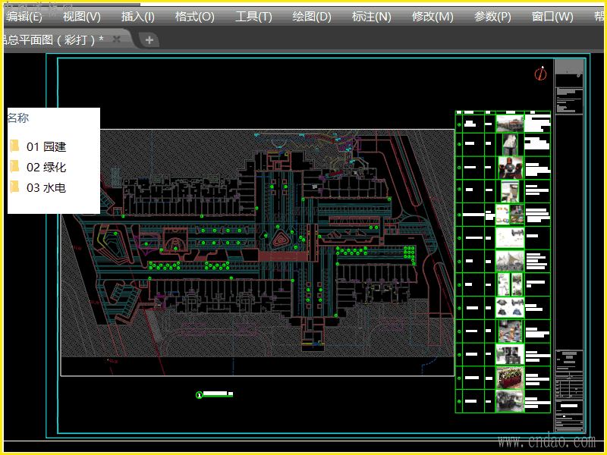Click the 02 绿化 folder icon
This screenshot has height=455, width=607.
click(x=14, y=167)
